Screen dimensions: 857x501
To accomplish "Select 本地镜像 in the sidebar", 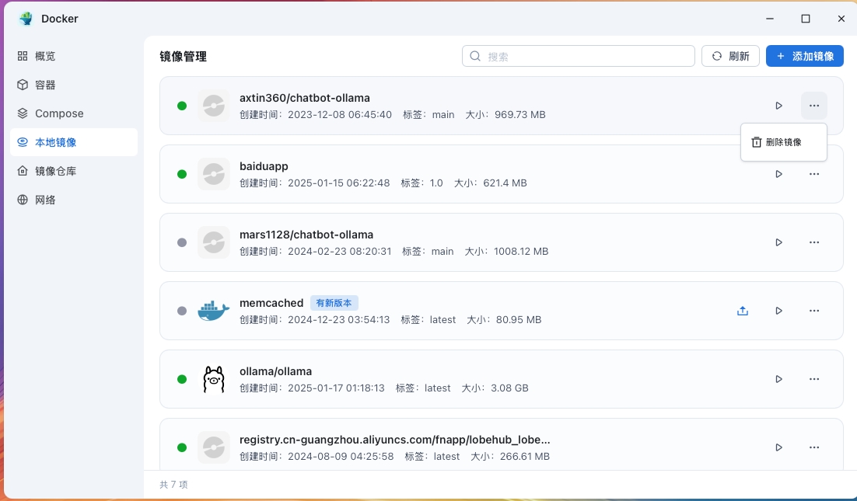I will pos(74,142).
